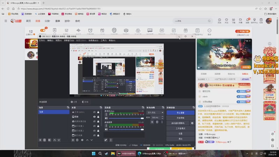This screenshot has width=279, height=157.
Task: Delete selected scene with trash icon in Scenes panel
Action: [45, 140]
